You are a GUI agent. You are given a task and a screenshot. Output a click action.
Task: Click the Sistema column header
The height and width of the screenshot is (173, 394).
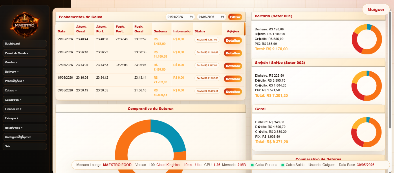(x=160, y=31)
